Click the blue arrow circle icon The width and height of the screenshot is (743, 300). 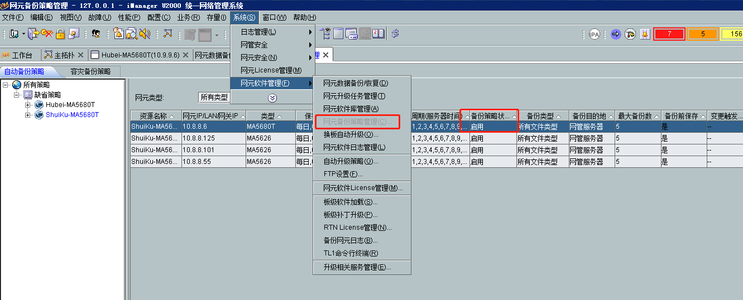[616, 35]
